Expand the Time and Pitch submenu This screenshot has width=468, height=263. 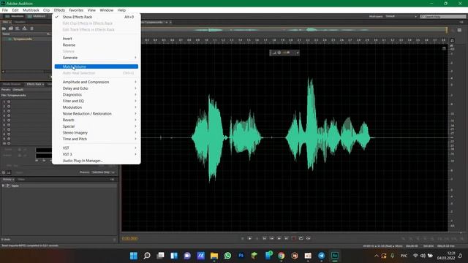pyautogui.click(x=96, y=139)
